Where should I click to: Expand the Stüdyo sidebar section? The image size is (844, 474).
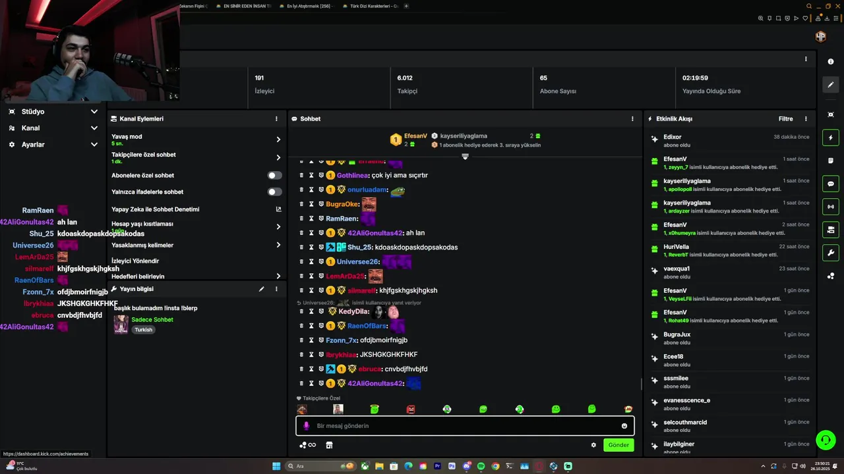[53, 112]
